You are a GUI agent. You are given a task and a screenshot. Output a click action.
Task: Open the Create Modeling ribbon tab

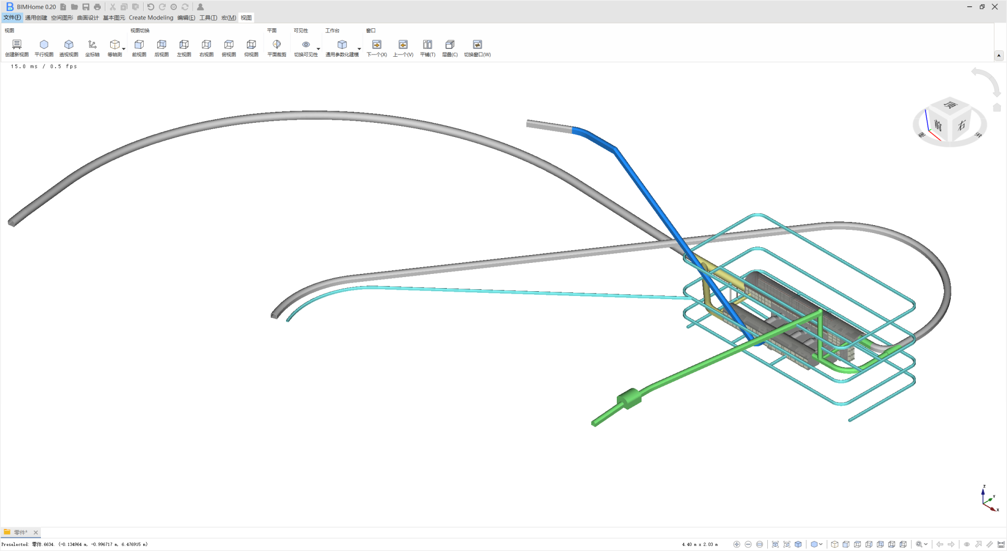click(151, 17)
